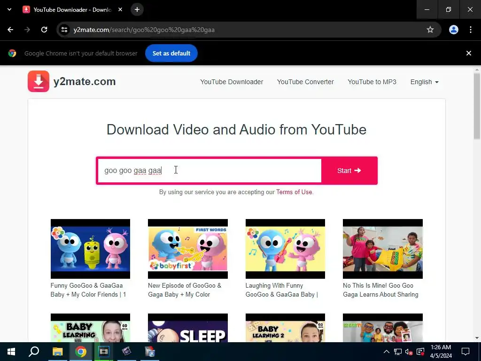Click the address bar URL
Screen dimensions: 481x361
[x=144, y=30]
